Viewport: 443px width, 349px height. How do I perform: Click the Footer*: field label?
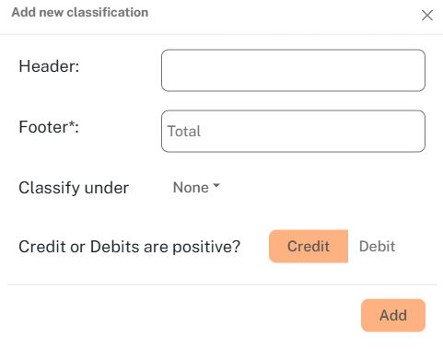coord(49,127)
